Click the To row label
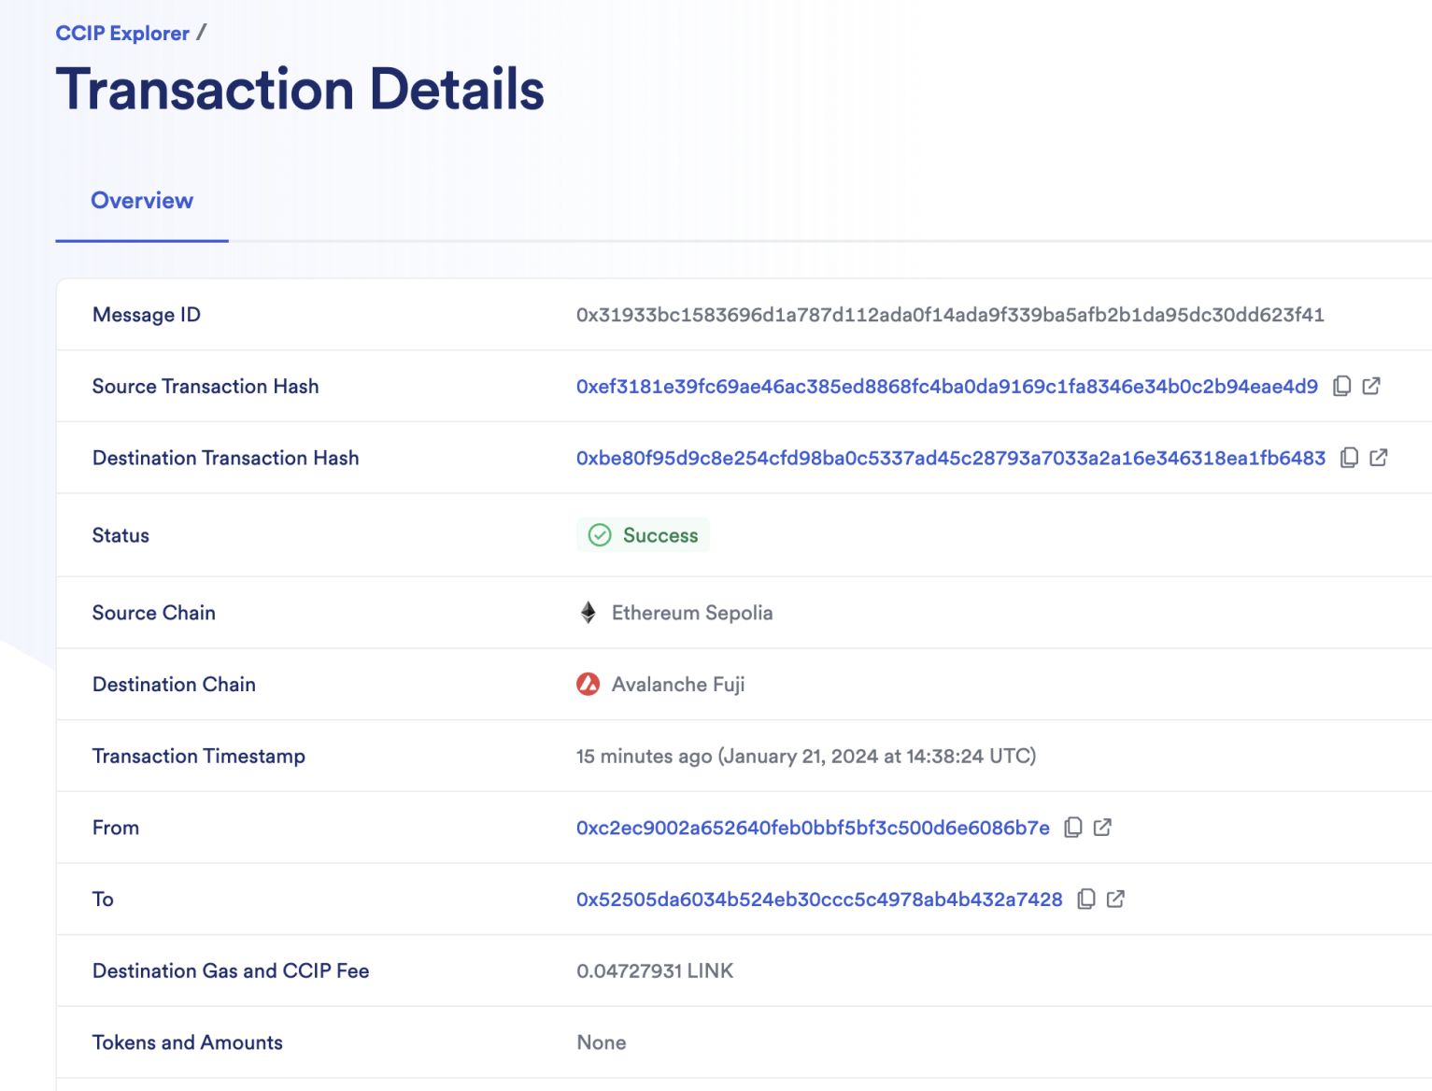 point(103,900)
